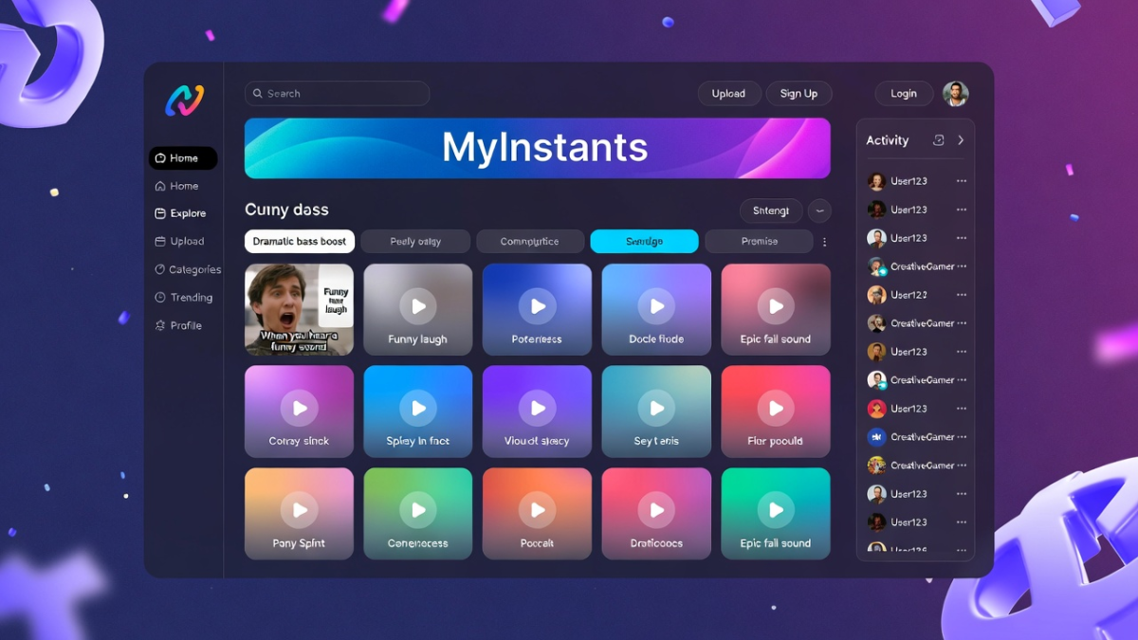Select the Home item in the sidebar
1138x640 pixels.
[x=181, y=185]
